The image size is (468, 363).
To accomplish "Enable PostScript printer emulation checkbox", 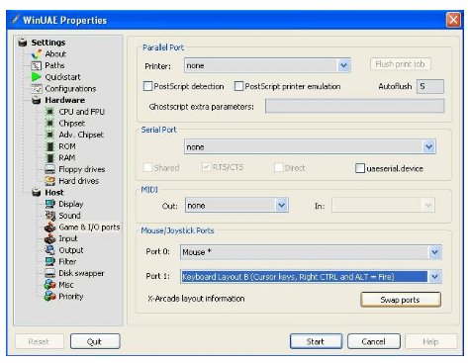I will (238, 86).
